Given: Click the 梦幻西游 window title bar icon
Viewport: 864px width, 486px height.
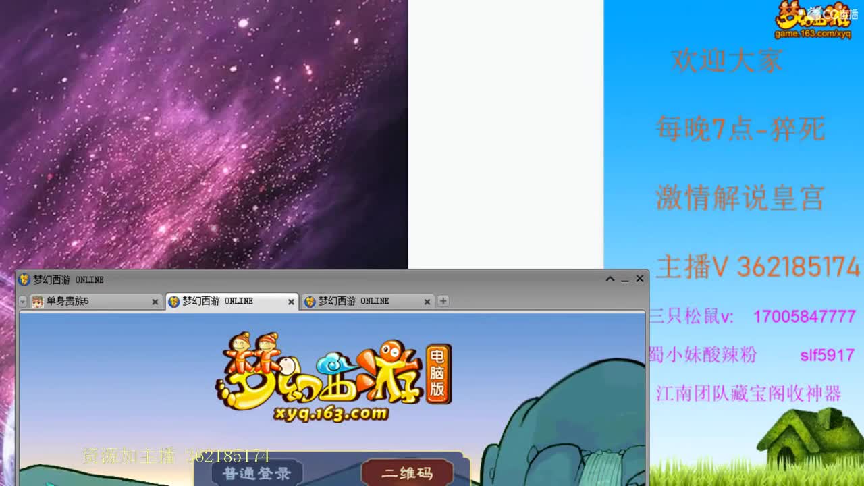Looking at the screenshot, I should 24,279.
